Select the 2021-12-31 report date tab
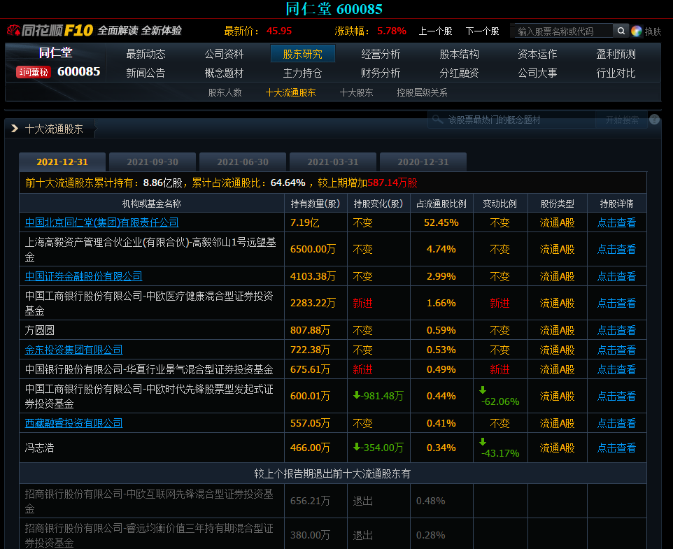Image resolution: width=673 pixels, height=549 pixels. (x=62, y=162)
